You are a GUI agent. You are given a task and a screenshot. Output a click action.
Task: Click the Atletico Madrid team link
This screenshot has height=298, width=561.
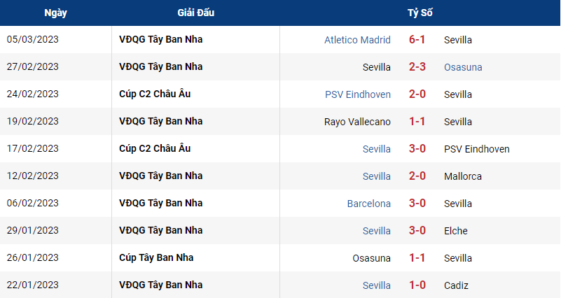click(357, 40)
